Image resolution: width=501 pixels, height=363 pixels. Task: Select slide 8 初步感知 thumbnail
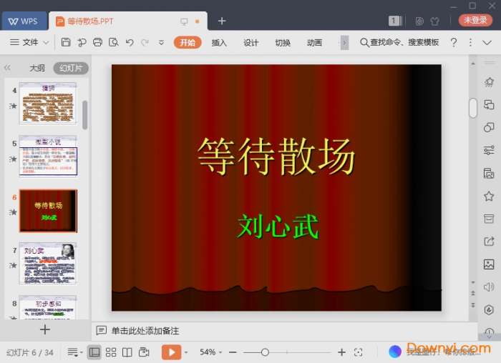[x=48, y=307]
